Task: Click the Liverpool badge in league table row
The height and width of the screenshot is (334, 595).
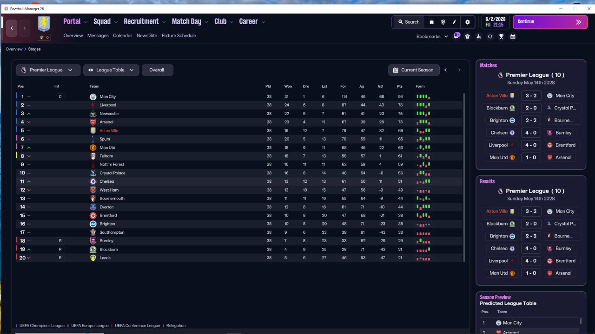Action: 93,105
